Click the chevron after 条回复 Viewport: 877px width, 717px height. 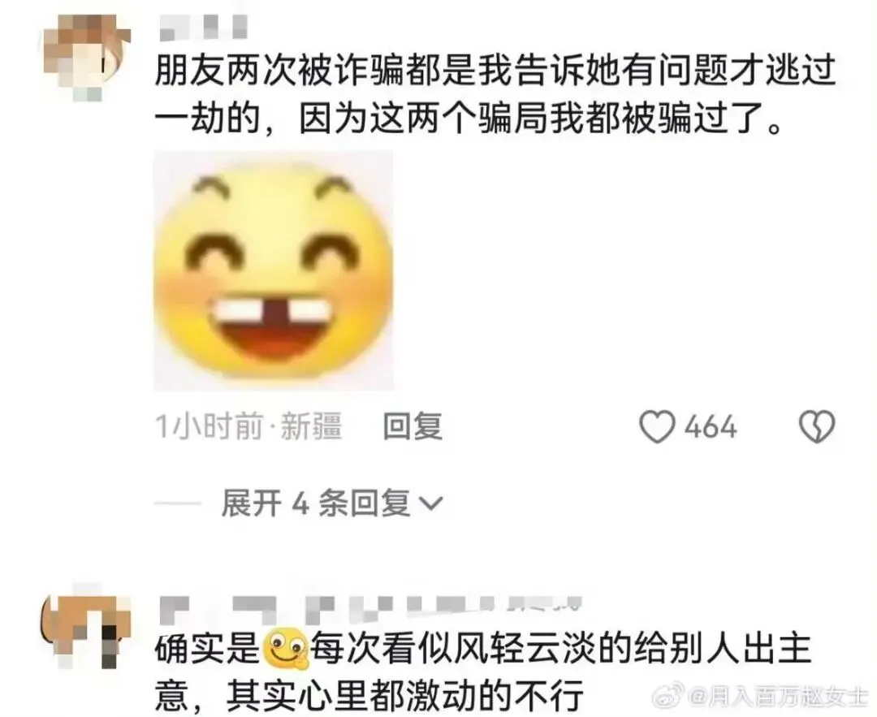[x=430, y=504]
